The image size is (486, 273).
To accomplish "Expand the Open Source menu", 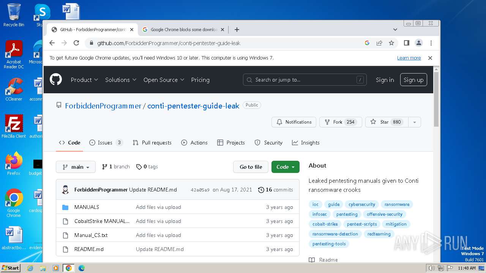I will pos(164,80).
